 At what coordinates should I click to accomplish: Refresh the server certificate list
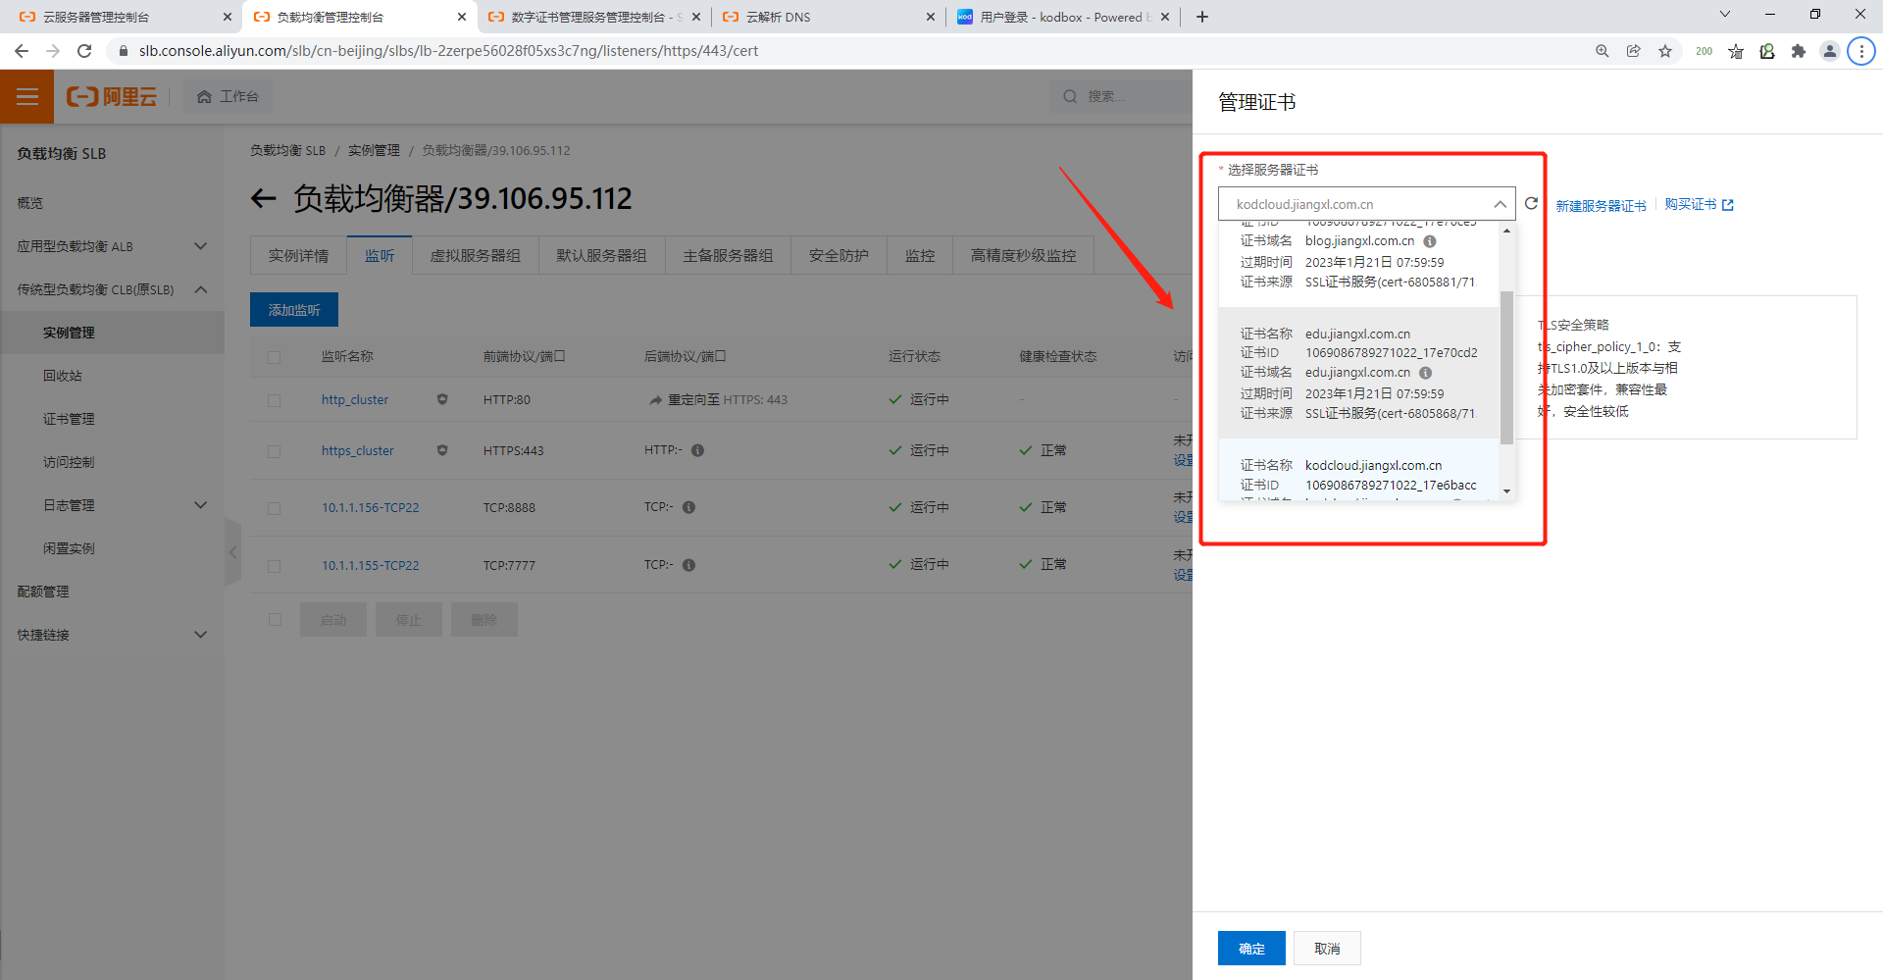click(1531, 204)
